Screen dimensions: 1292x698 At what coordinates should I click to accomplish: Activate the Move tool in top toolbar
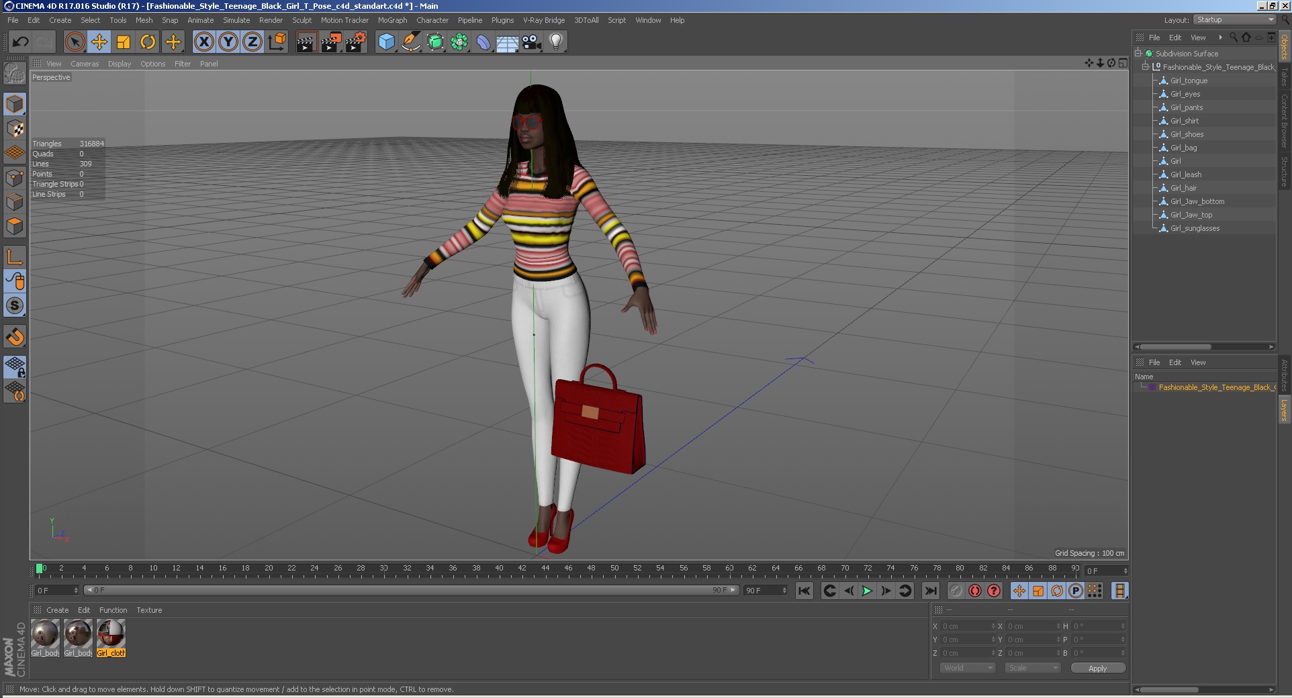99,42
